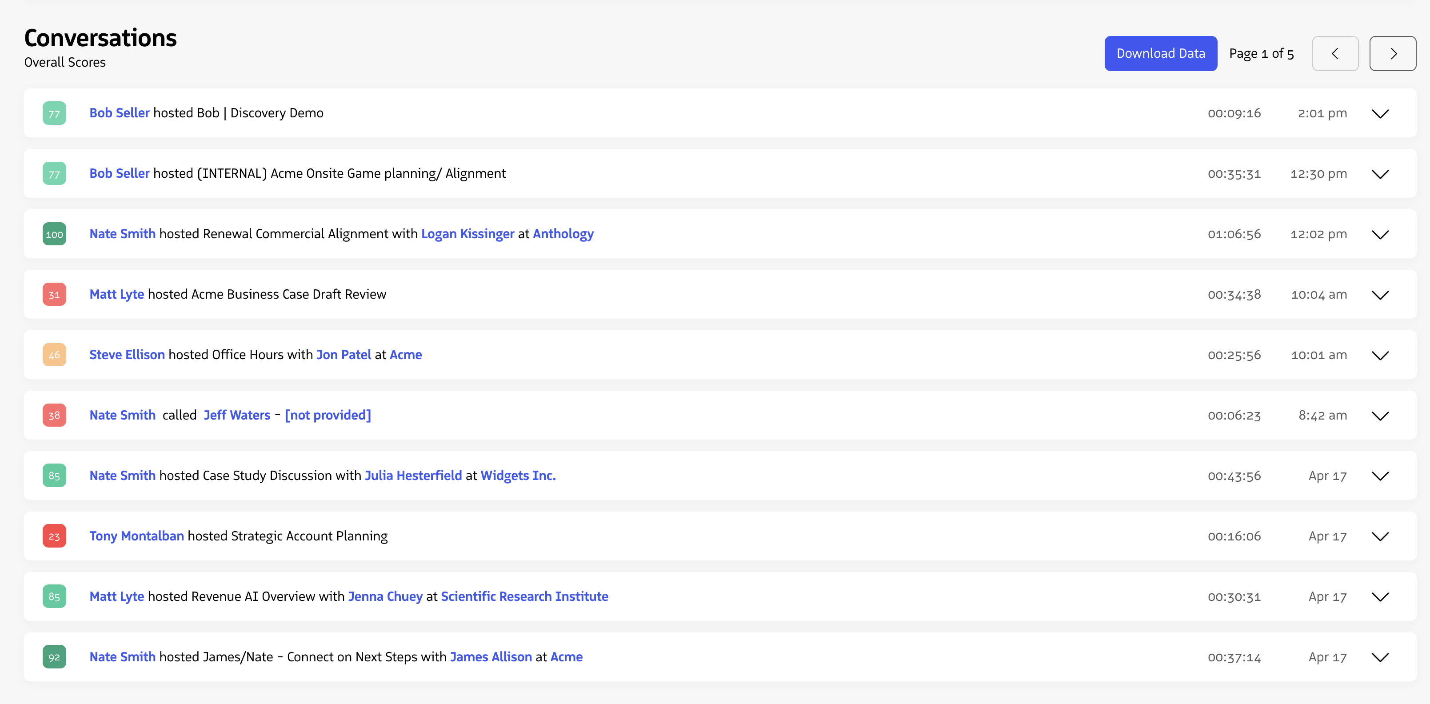Viewport: 1430px width, 704px height.
Task: Expand the Office Hours with Jon Patel row
Action: pos(1379,355)
